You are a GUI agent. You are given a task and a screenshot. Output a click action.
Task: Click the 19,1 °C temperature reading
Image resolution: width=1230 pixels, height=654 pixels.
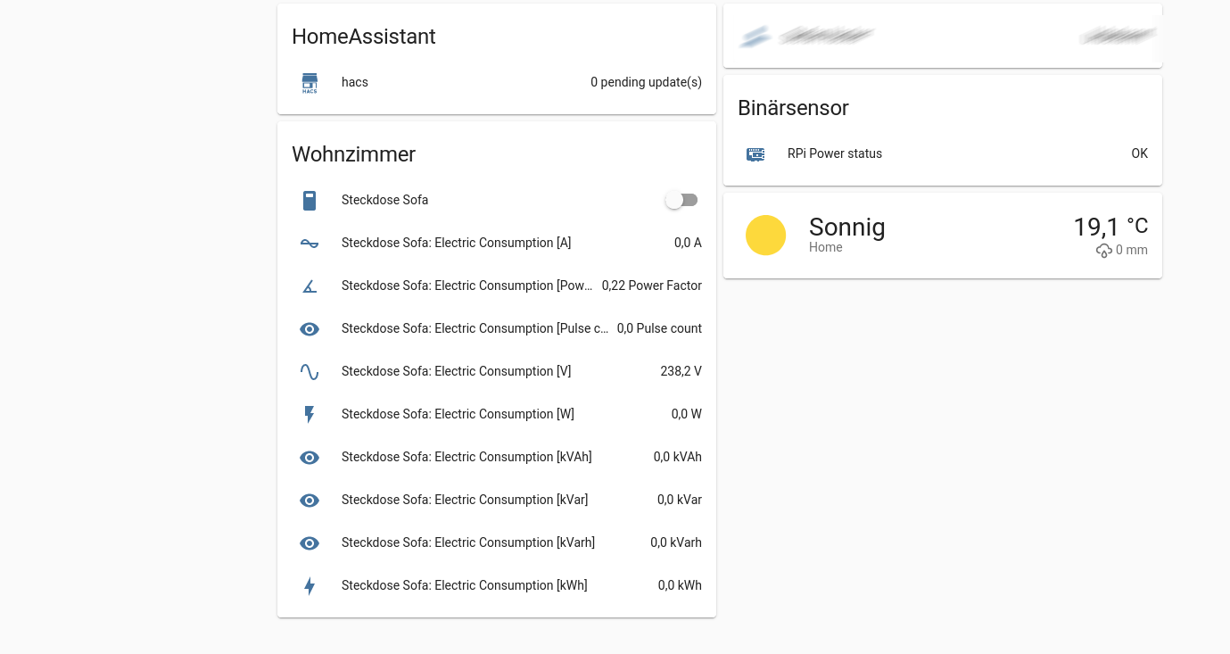(x=1110, y=227)
